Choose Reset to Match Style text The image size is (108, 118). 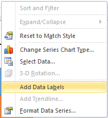(x=48, y=36)
